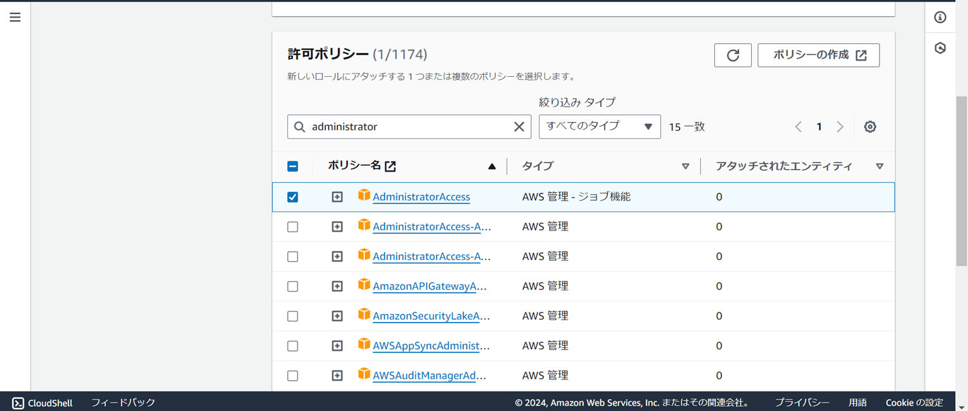The width and height of the screenshot is (968, 411).
Task: Expand the AmazonAPIGatewayA… policy row
Action: click(337, 286)
